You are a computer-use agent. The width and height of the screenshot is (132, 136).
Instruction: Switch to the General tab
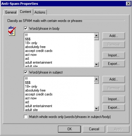coord(11,12)
